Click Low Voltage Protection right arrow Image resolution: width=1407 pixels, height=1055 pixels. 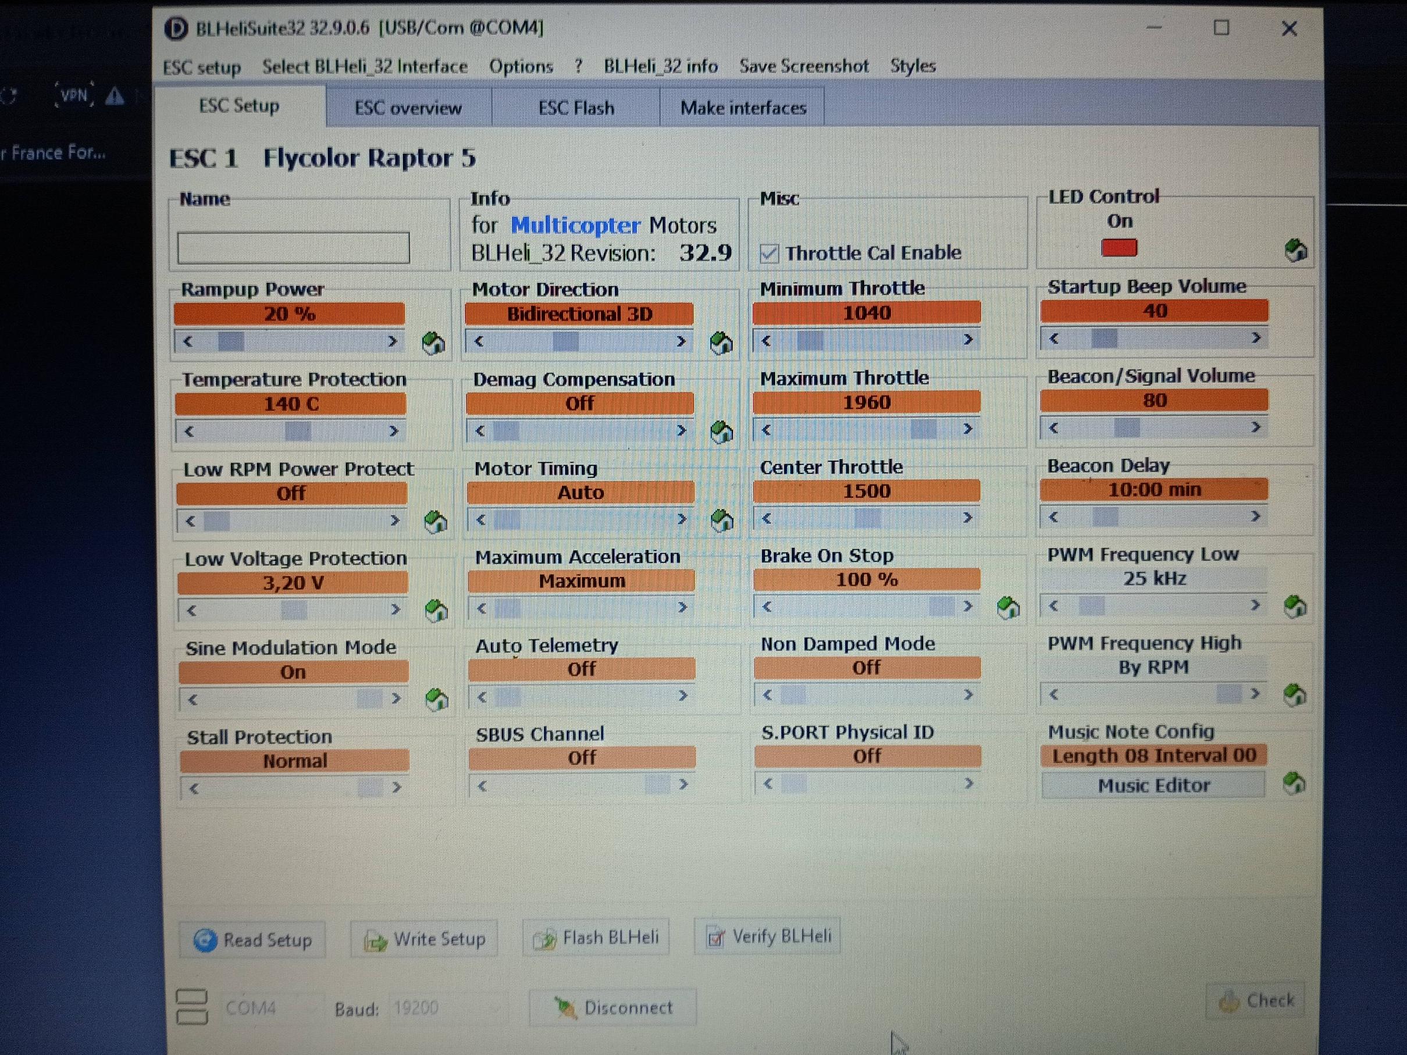[395, 610]
